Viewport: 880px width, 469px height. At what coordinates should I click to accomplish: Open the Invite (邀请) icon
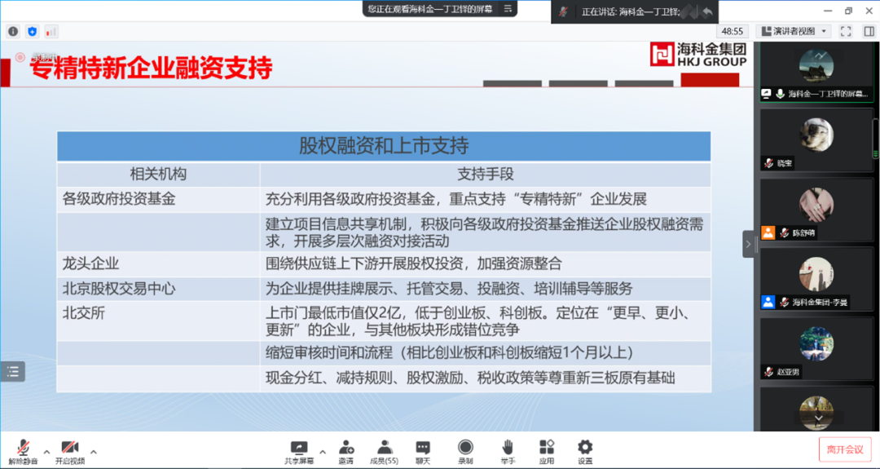click(x=346, y=449)
